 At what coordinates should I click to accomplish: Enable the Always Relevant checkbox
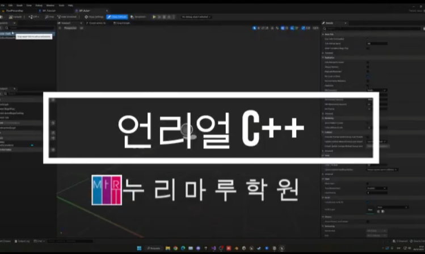tap(368, 66)
